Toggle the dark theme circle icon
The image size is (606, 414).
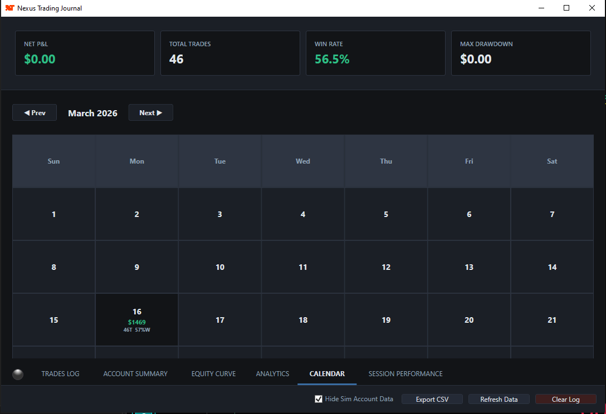18,374
